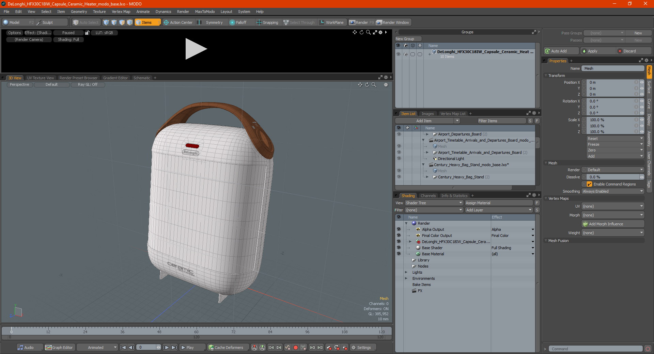The height and width of the screenshot is (354, 654).
Task: Step forward one frame
Action: [x=166, y=348]
